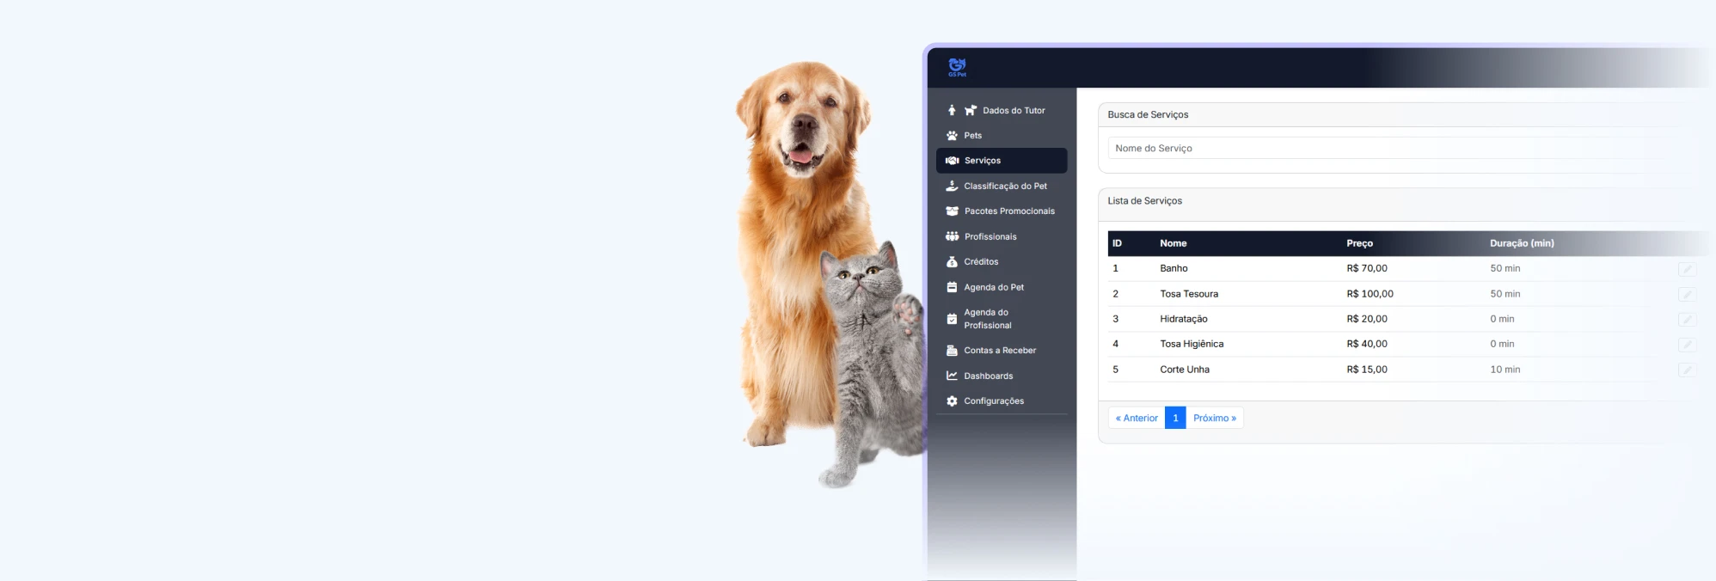Viewport: 1716px width, 581px height.
Task: Select the Serviços menu item
Action: tap(1002, 161)
